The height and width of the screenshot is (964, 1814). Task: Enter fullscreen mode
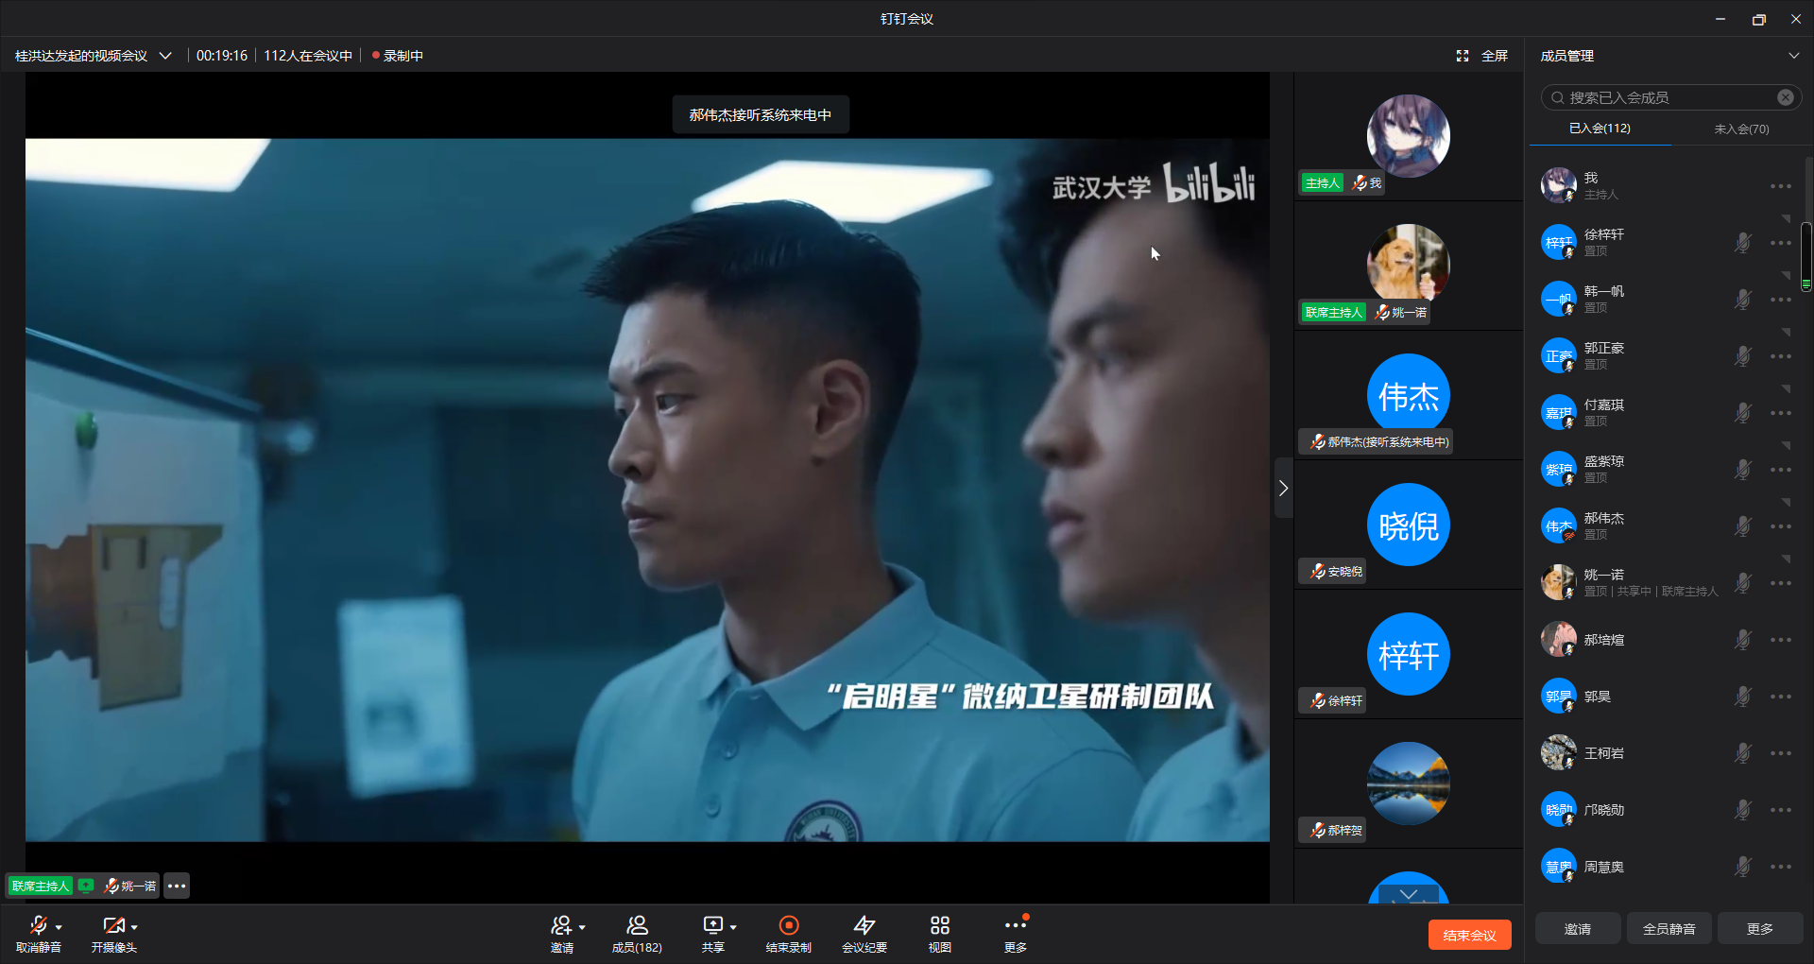(x=1481, y=56)
